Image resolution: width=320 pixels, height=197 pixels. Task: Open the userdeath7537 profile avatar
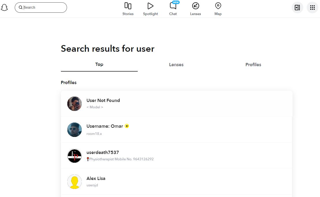click(x=75, y=156)
